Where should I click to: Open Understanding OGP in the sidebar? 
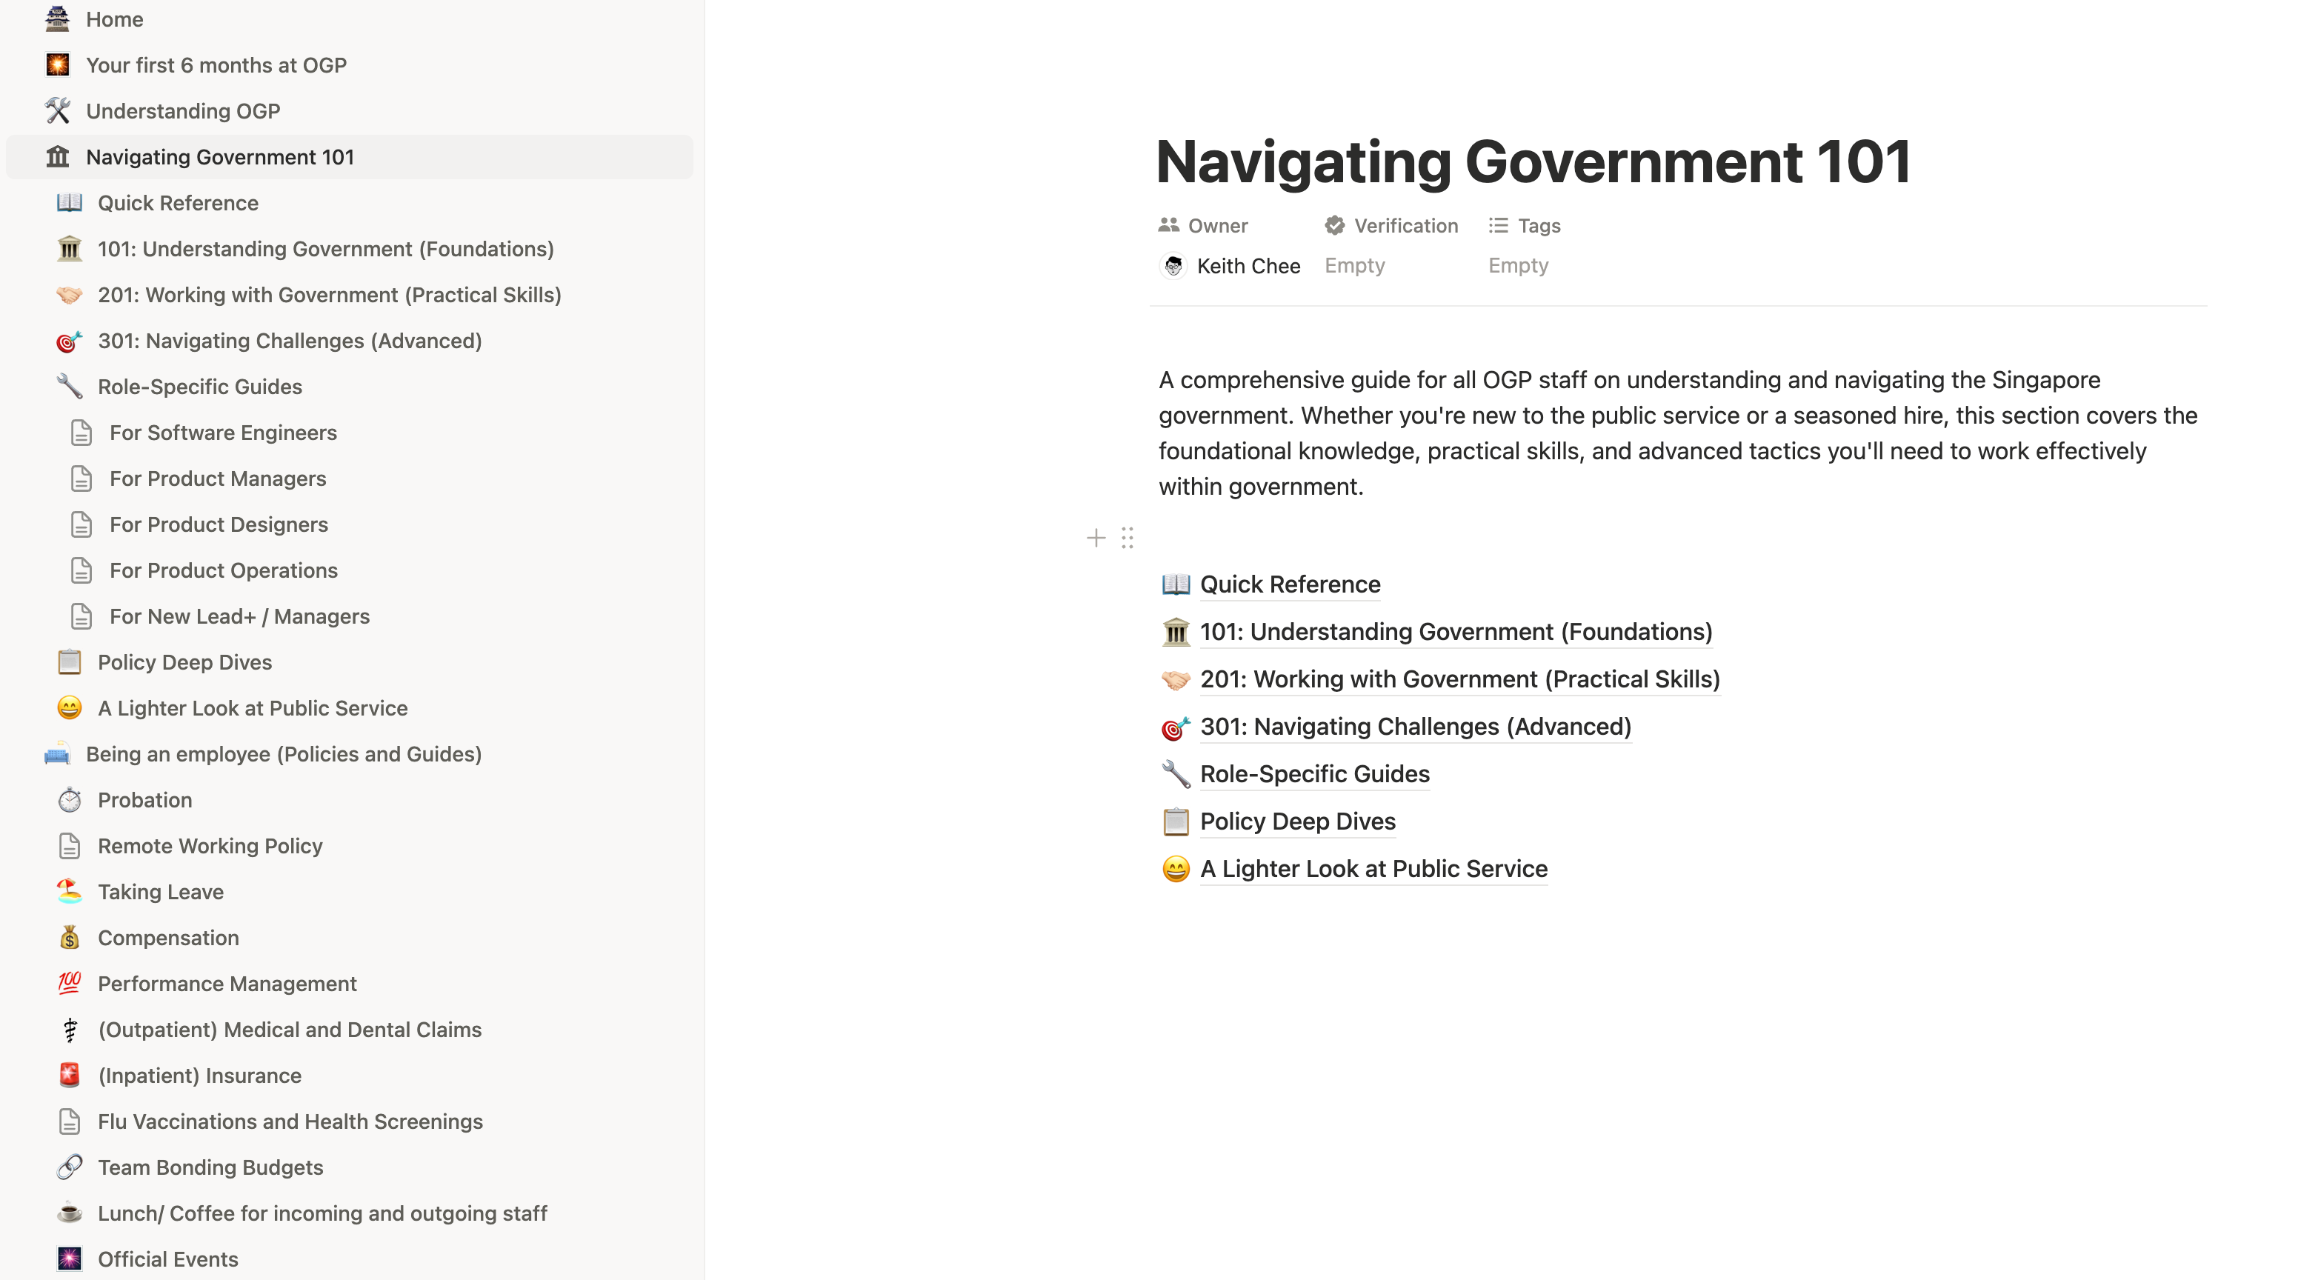click(x=183, y=110)
